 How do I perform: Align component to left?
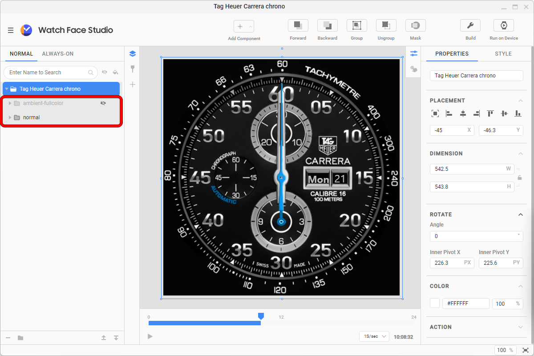(449, 113)
